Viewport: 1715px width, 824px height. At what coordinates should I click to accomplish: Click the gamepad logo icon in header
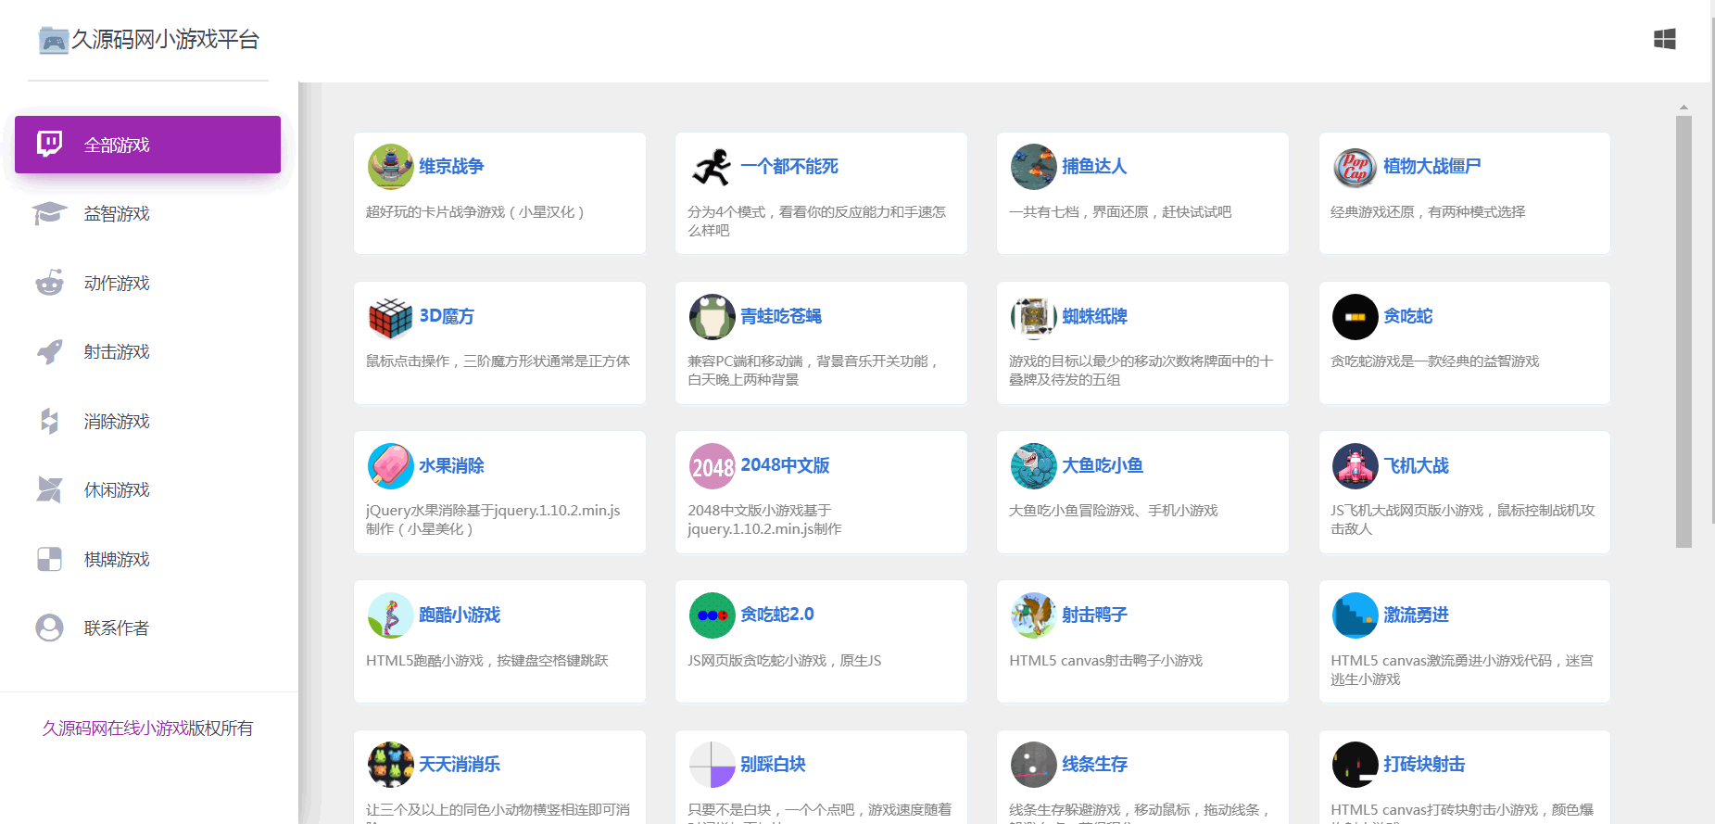pos(53,41)
